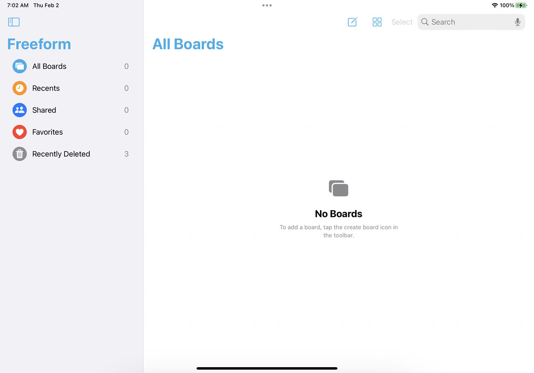Open the grid view layout icon
Screen dimensions: 534x373
click(377, 21)
